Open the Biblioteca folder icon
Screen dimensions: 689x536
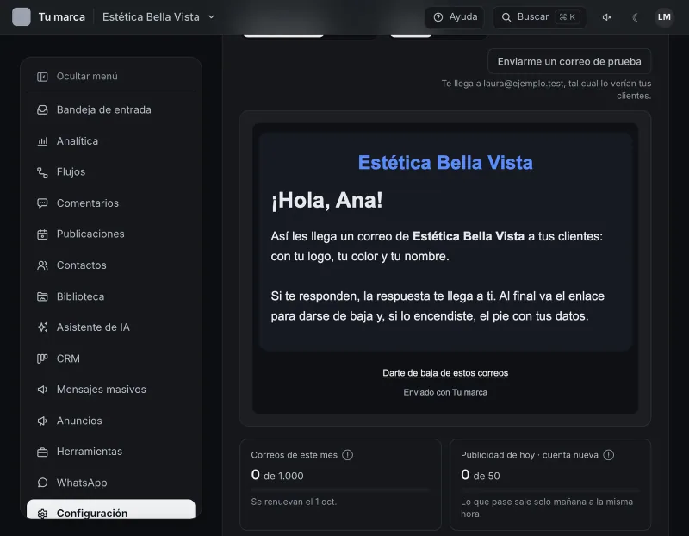[42, 296]
